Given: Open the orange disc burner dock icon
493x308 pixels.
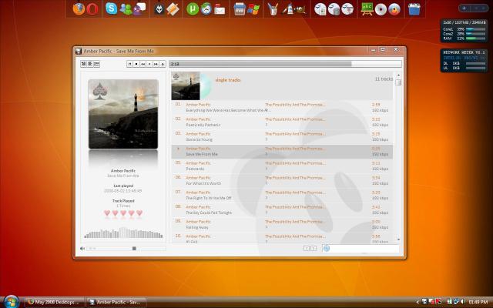Looking at the screenshot, I should click(x=394, y=9).
